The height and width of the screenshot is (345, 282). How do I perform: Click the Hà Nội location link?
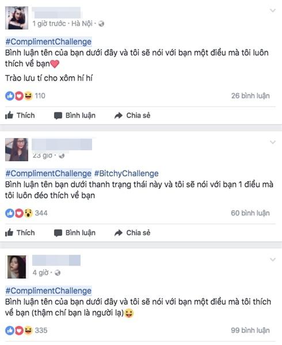click(82, 24)
